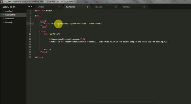Viewport: 191px width, 104px height.
Task: Close home.css from sidebar x icon
Action: pos(4,18)
